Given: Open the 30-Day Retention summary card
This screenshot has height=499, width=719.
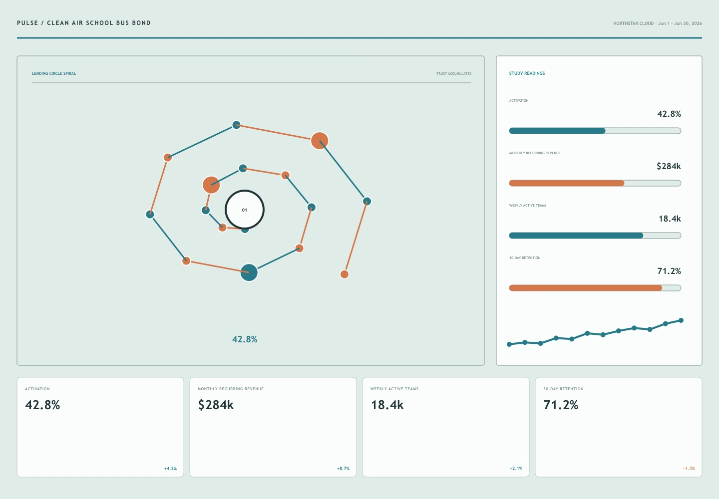Looking at the screenshot, I should click(x=619, y=427).
